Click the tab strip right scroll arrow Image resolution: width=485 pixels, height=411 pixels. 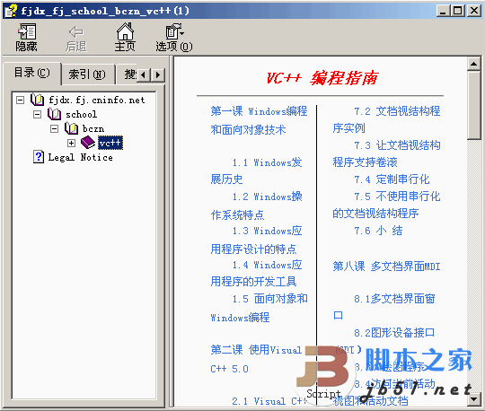158,74
